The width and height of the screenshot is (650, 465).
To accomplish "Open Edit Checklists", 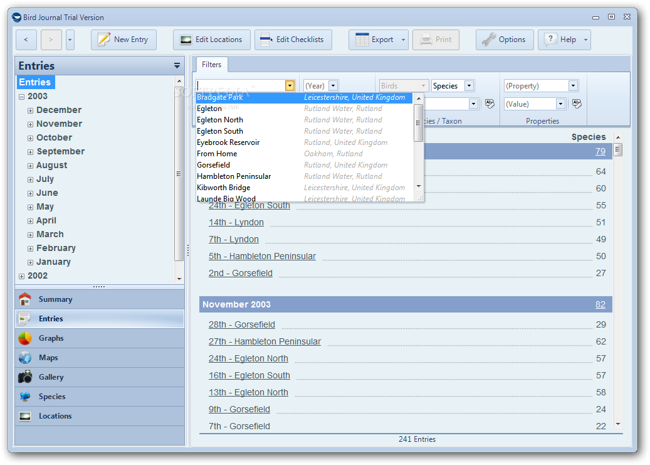I will coord(293,40).
